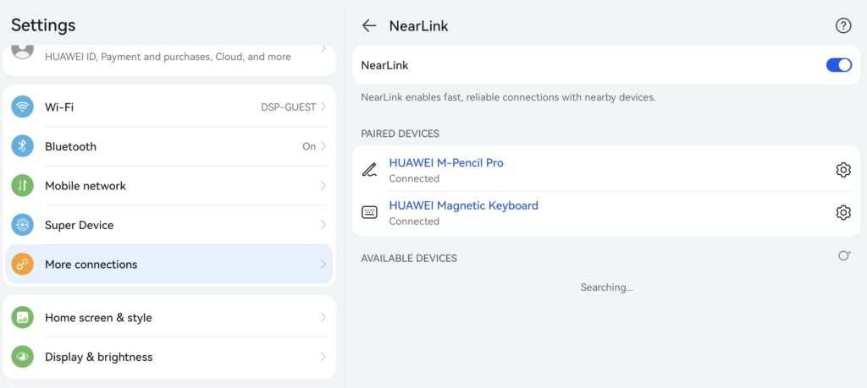Image resolution: width=867 pixels, height=388 pixels.
Task: Expand Home screen & style chevron
Action: (323, 318)
